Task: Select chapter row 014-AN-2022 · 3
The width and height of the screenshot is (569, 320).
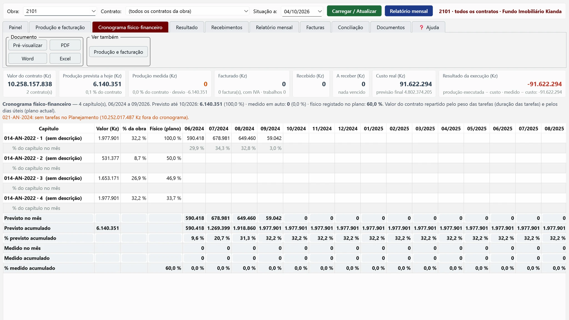Action: (284, 178)
